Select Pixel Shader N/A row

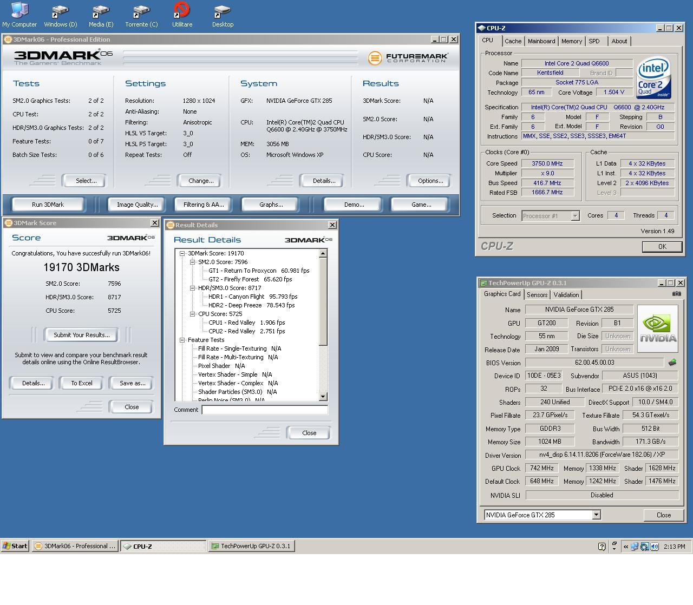click(221, 366)
